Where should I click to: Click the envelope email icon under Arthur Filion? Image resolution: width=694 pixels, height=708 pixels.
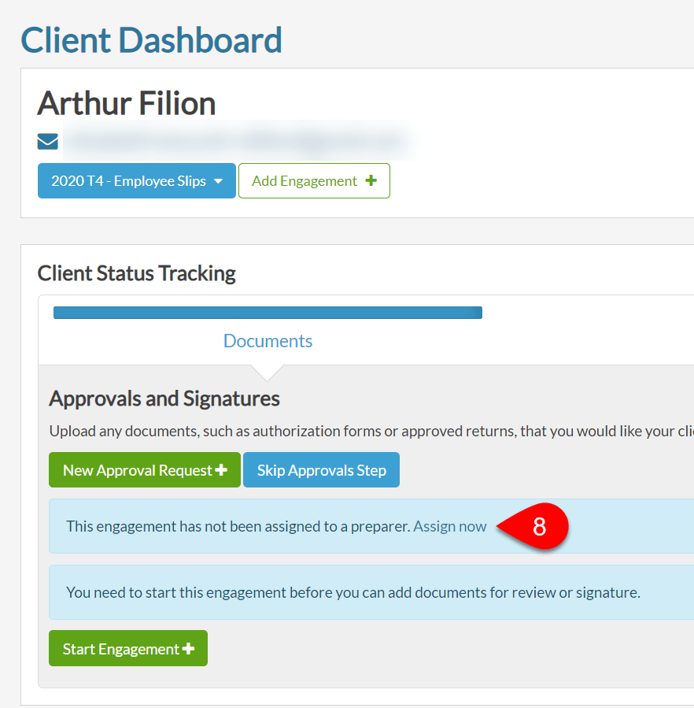tap(47, 141)
